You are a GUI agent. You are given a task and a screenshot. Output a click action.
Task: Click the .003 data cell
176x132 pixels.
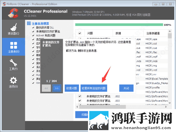click(117, 101)
